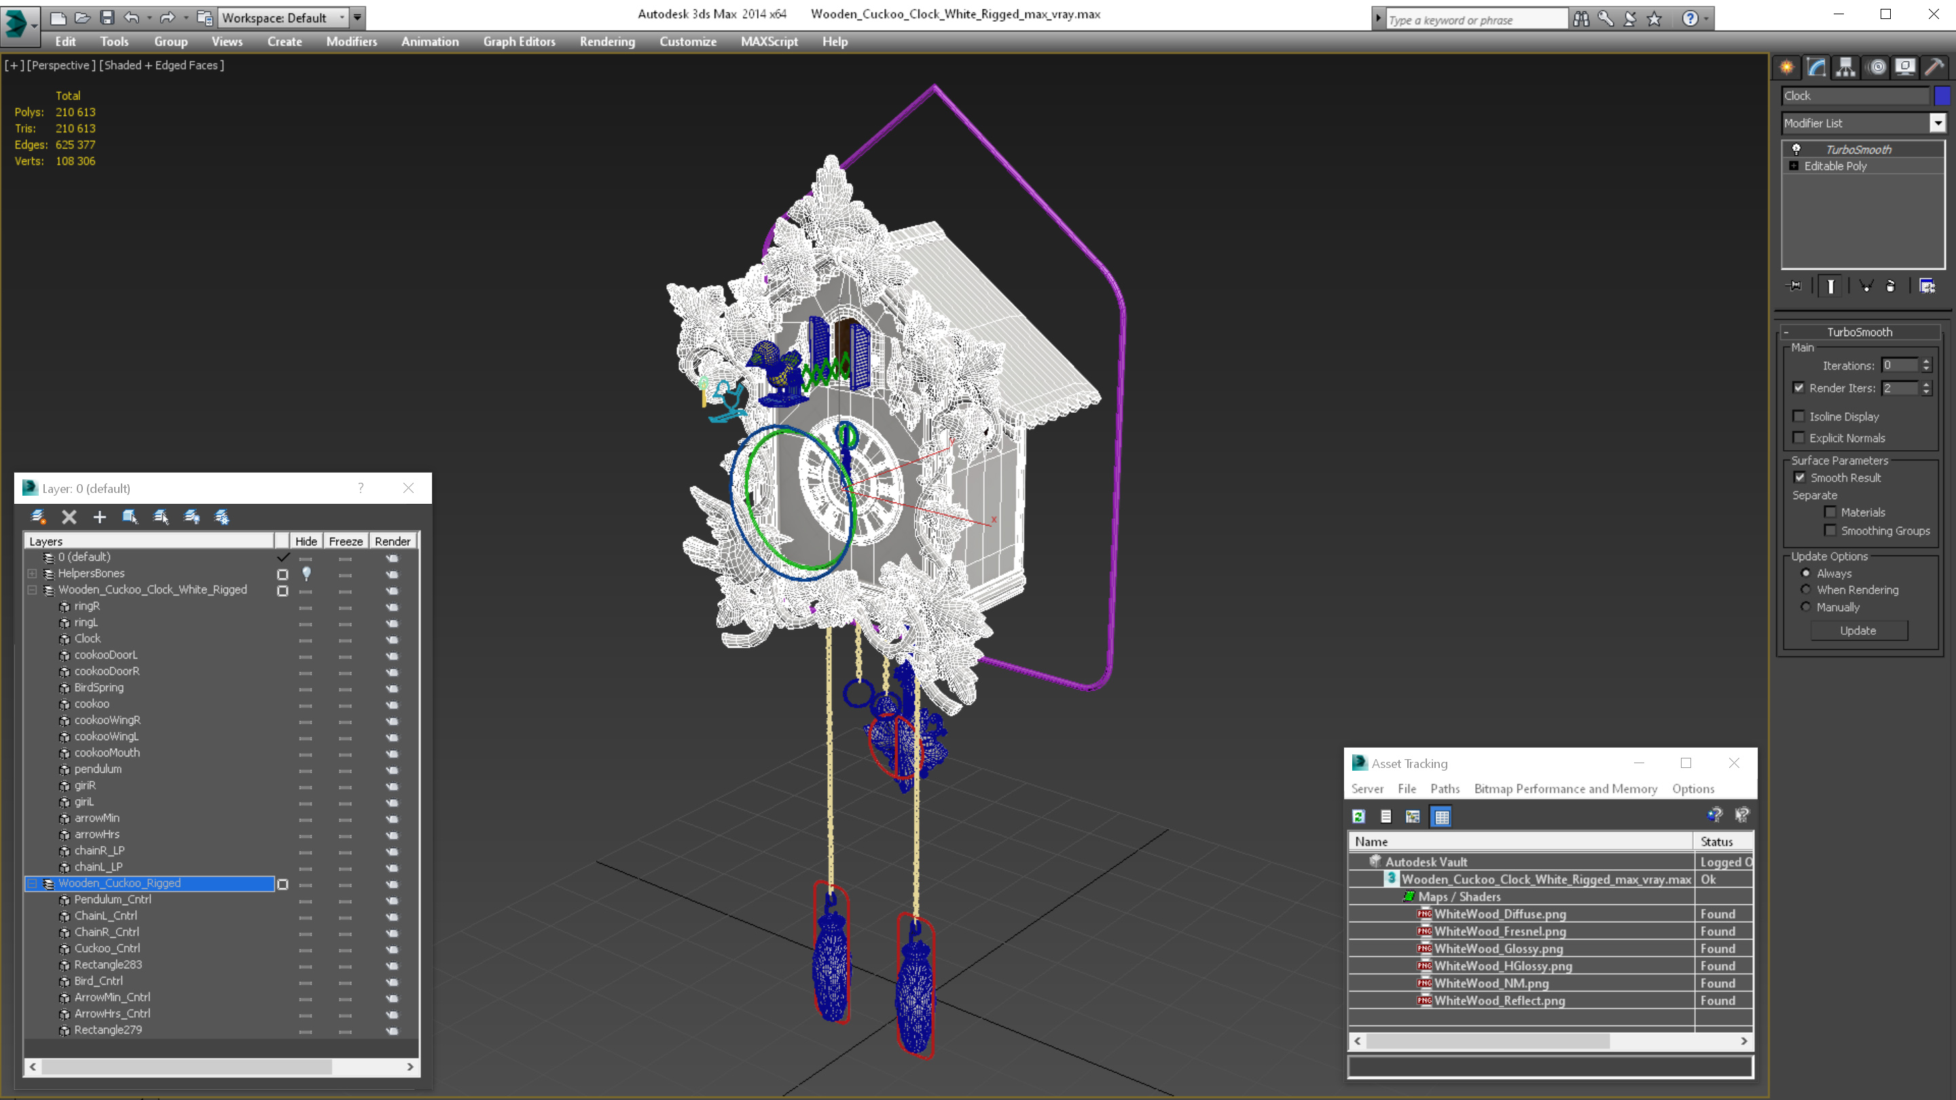Open the Hierarchy panel tab
The height and width of the screenshot is (1100, 1956).
(x=1845, y=68)
